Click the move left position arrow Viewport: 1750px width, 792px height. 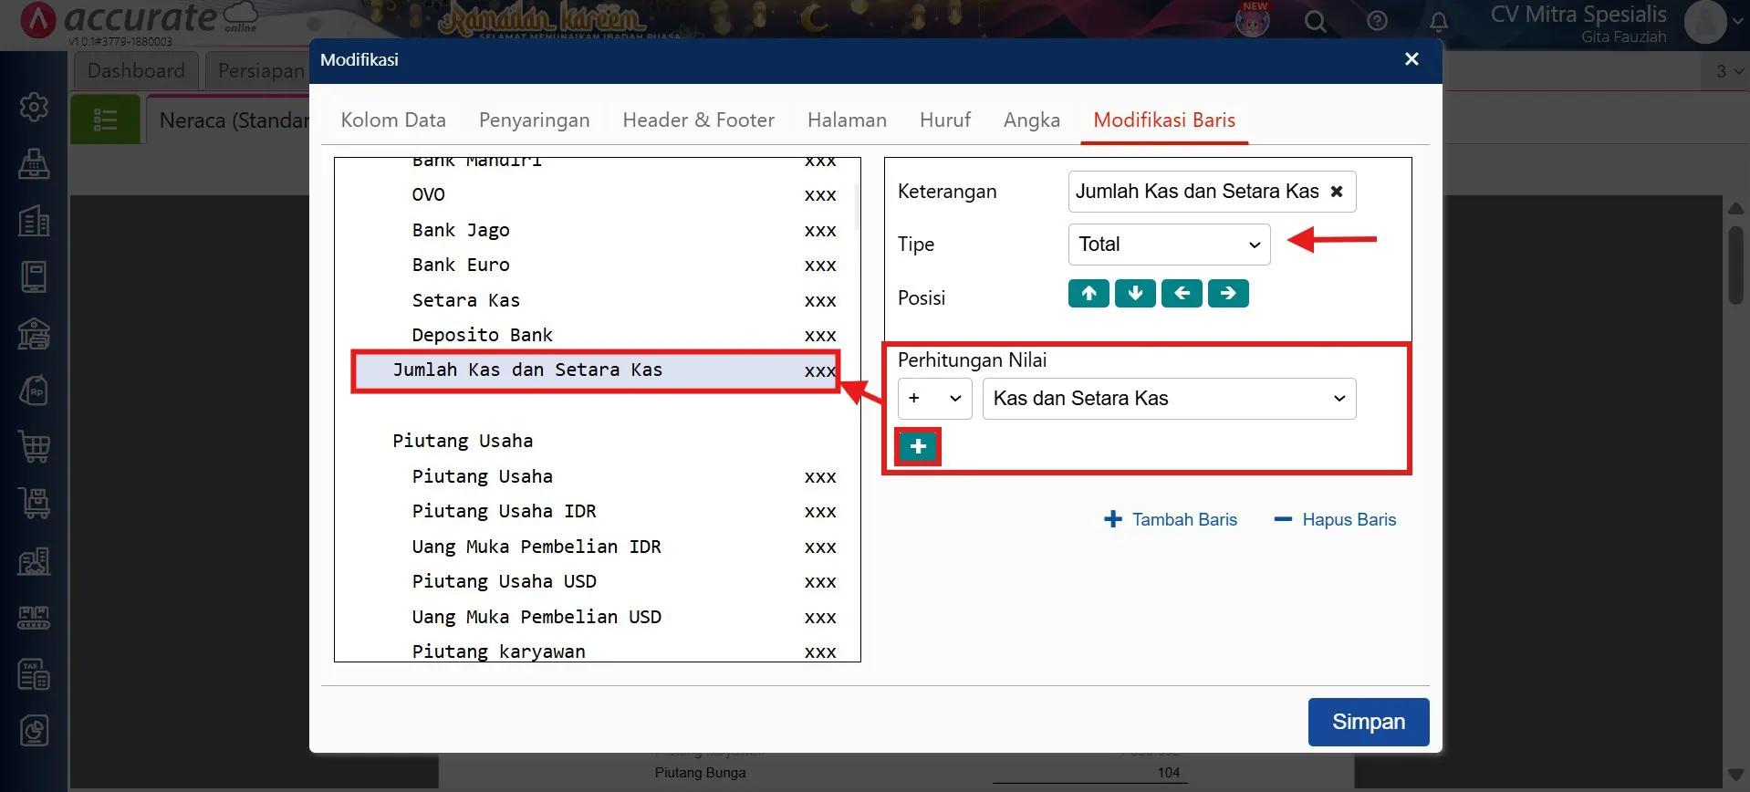coord(1182,294)
